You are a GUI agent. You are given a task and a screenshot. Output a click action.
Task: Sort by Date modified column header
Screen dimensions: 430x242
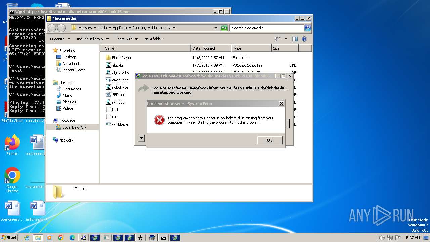[x=211, y=48]
